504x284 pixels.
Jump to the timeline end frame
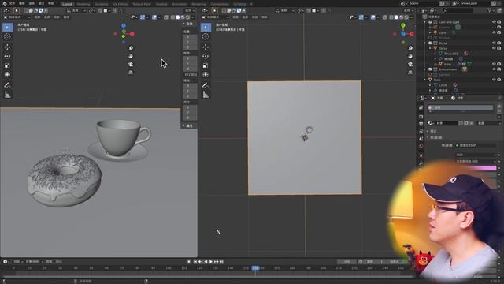(x=222, y=262)
